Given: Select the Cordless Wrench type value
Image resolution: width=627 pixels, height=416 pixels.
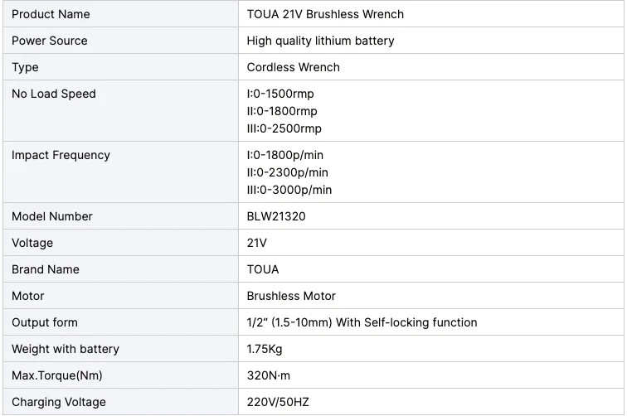Looking at the screenshot, I should point(293,67).
